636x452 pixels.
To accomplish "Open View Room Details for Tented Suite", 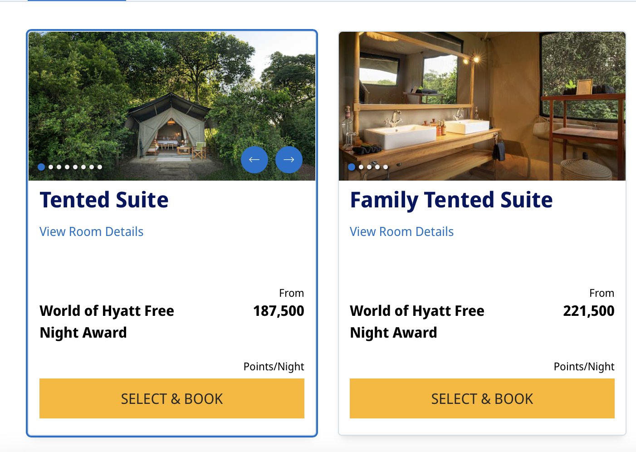I will click(x=91, y=231).
